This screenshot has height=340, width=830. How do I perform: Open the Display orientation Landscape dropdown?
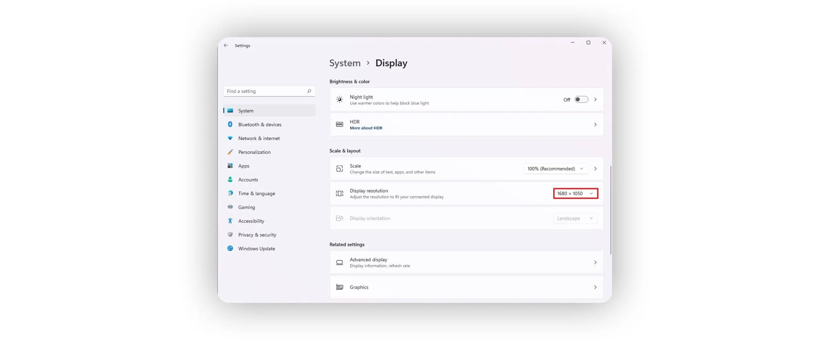pos(575,218)
